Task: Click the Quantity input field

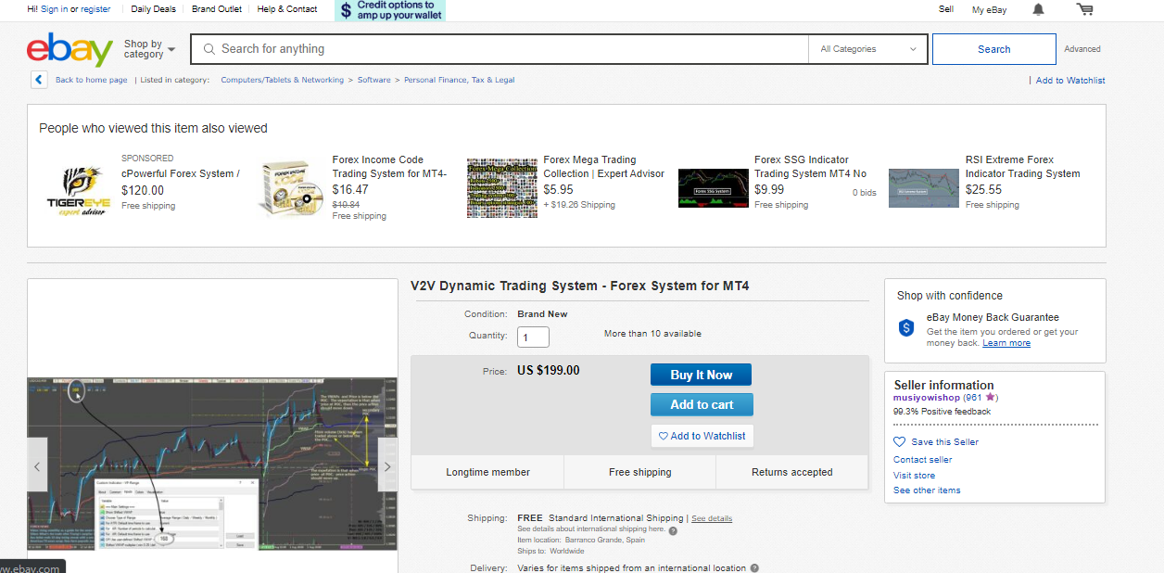Action: point(533,337)
